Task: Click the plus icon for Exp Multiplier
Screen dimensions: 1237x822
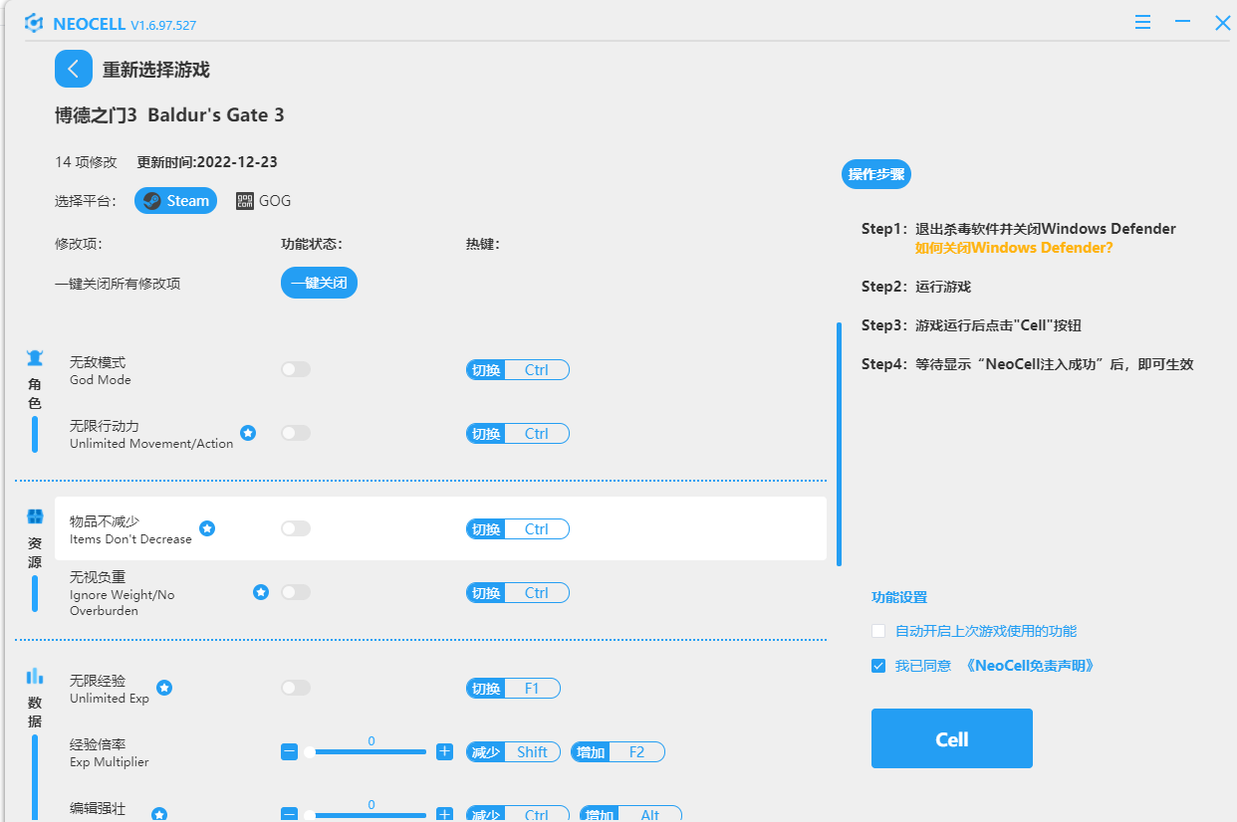Action: point(444,752)
